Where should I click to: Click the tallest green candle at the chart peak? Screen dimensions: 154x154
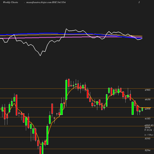(x=66, y=90)
